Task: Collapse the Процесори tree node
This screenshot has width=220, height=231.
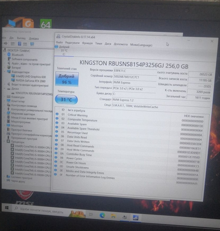Action: (x=4, y=142)
